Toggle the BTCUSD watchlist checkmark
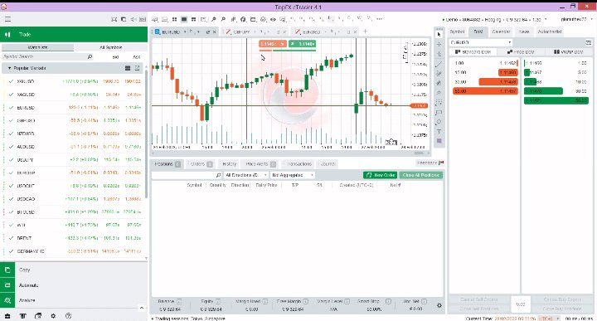This screenshot has height=321, width=597. click(11, 212)
